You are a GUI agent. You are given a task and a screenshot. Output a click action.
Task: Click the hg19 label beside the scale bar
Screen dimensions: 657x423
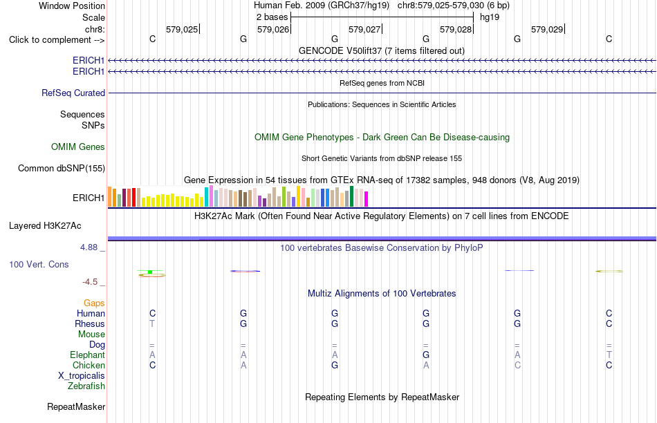tap(490, 17)
